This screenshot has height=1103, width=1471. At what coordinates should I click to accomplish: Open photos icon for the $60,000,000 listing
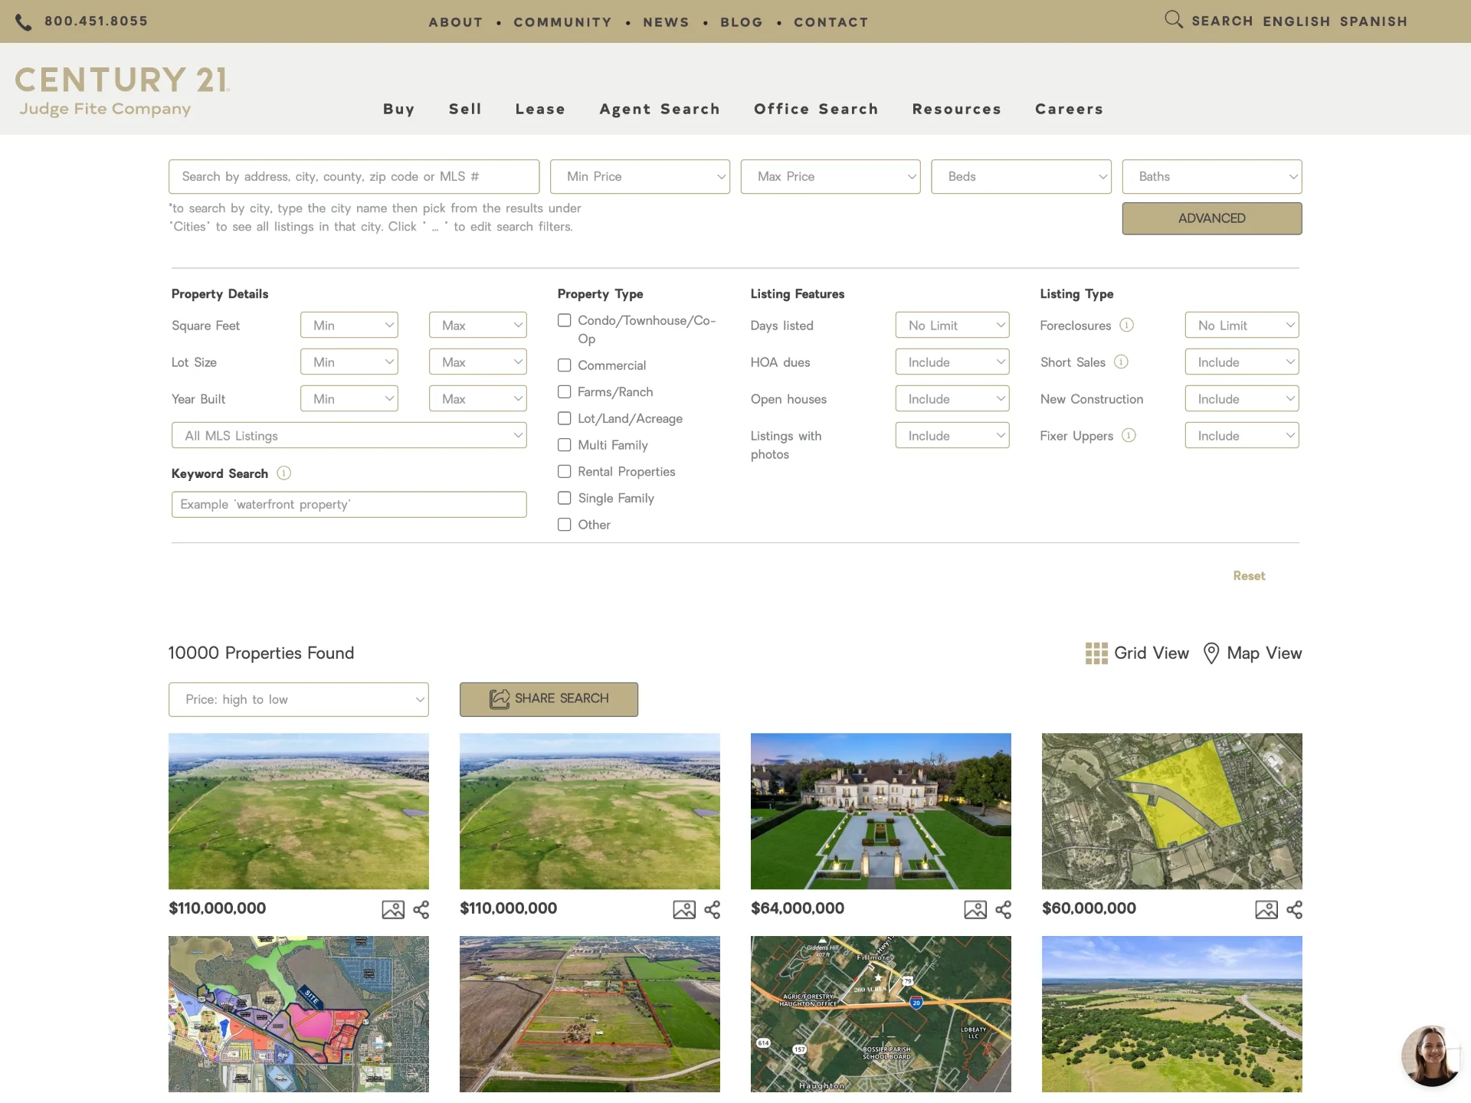click(x=1266, y=910)
